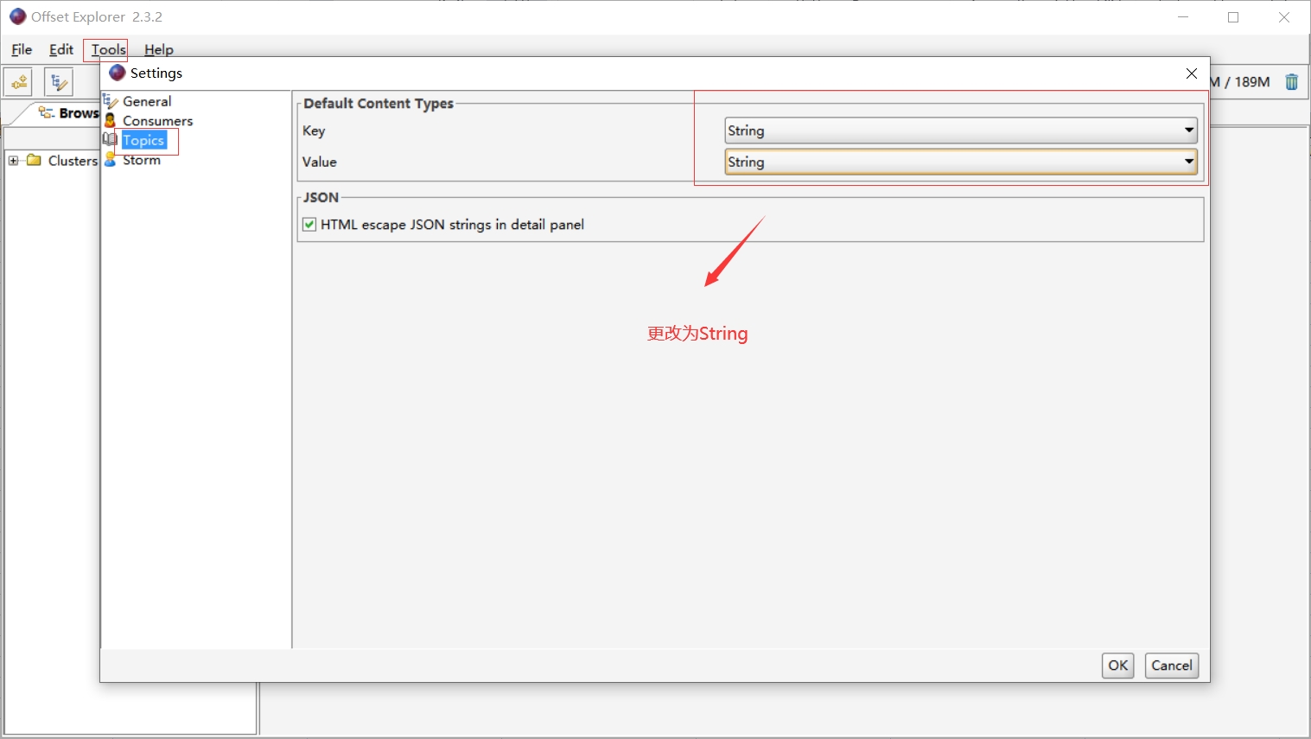The width and height of the screenshot is (1311, 739).
Task: Click the General settings icon
Action: tap(111, 101)
